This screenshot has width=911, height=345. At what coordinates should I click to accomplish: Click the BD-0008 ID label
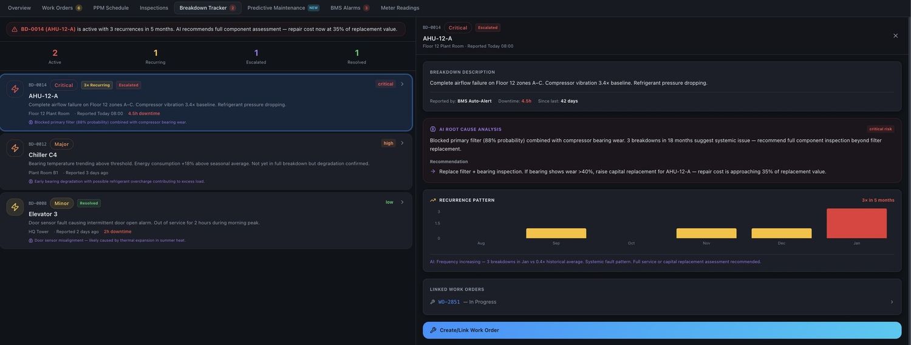point(38,203)
